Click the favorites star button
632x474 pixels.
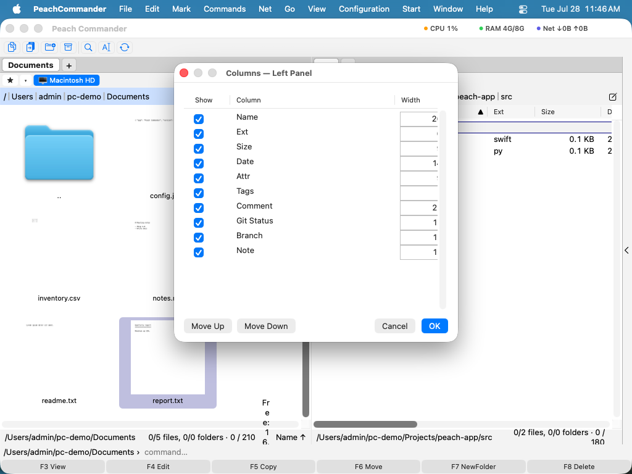[10, 80]
